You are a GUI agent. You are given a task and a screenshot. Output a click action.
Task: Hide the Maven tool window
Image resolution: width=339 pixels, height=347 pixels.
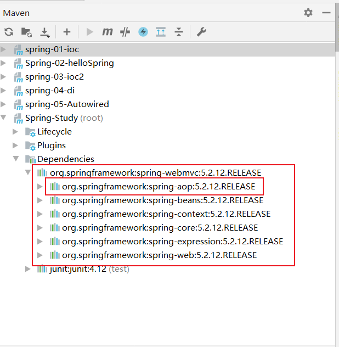[x=326, y=12]
